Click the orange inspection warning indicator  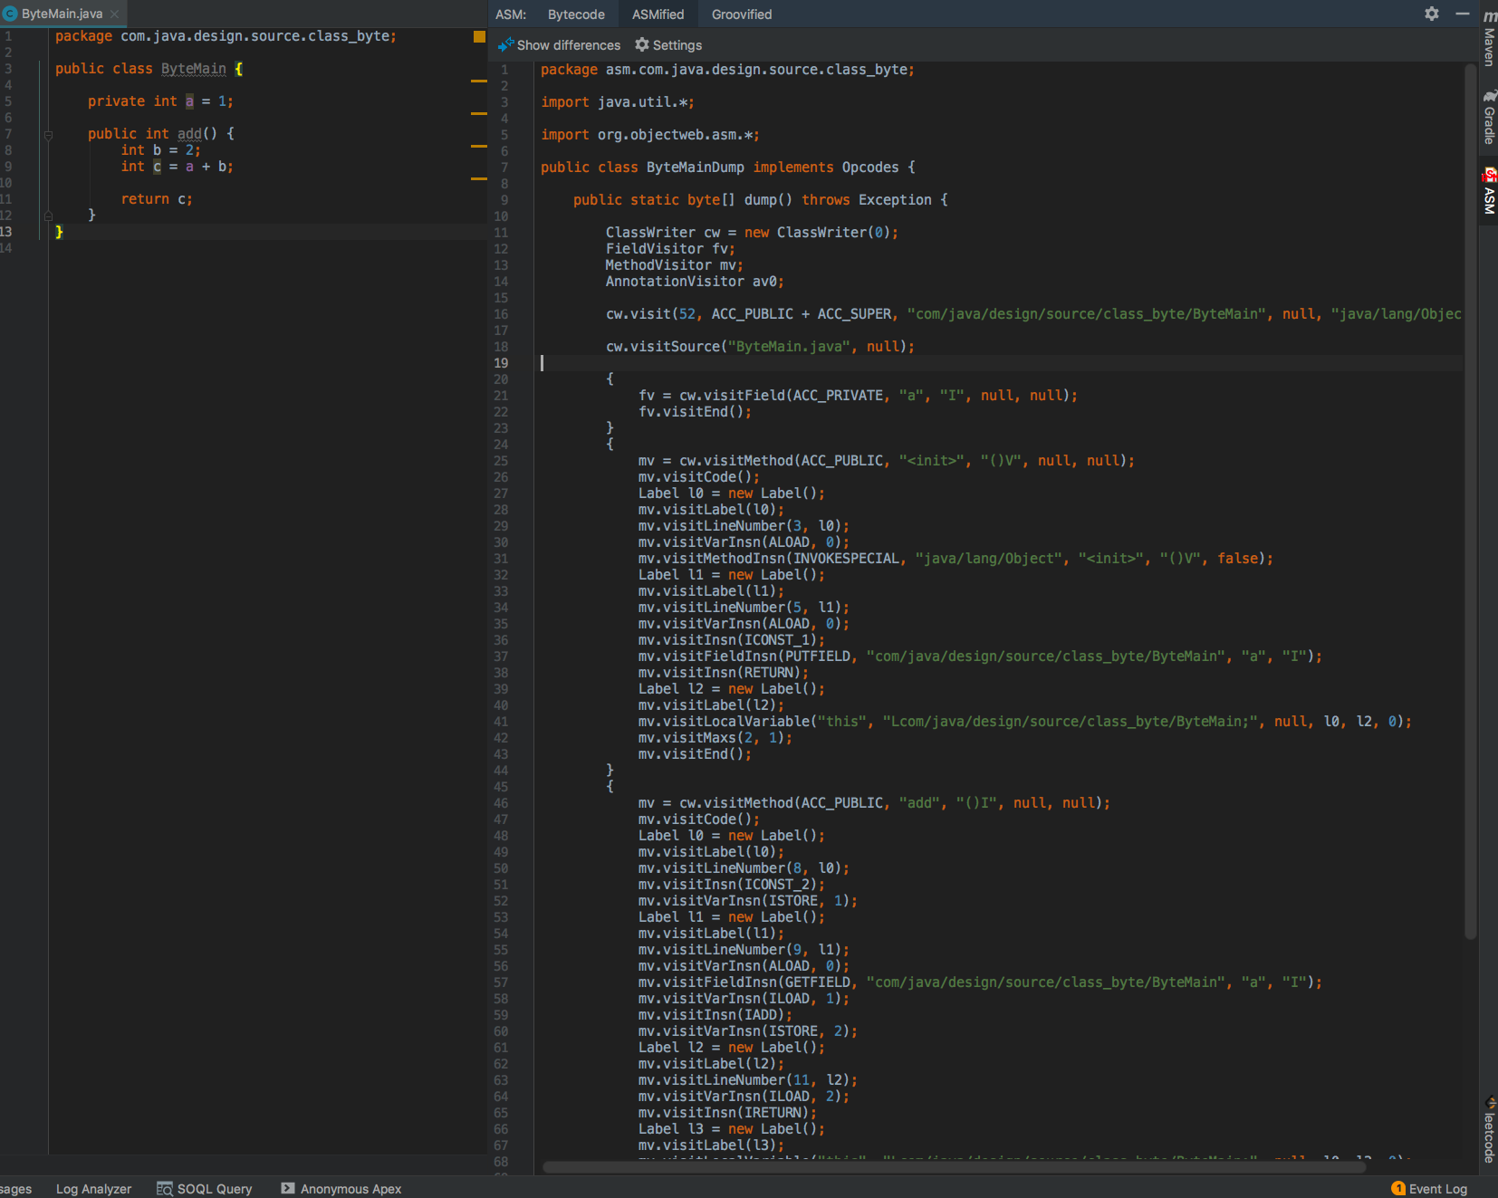pos(479,36)
